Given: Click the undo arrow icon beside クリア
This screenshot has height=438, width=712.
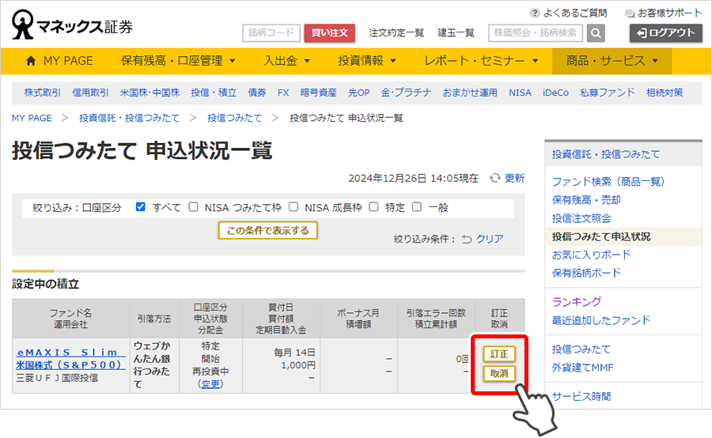Looking at the screenshot, I should point(467,239).
